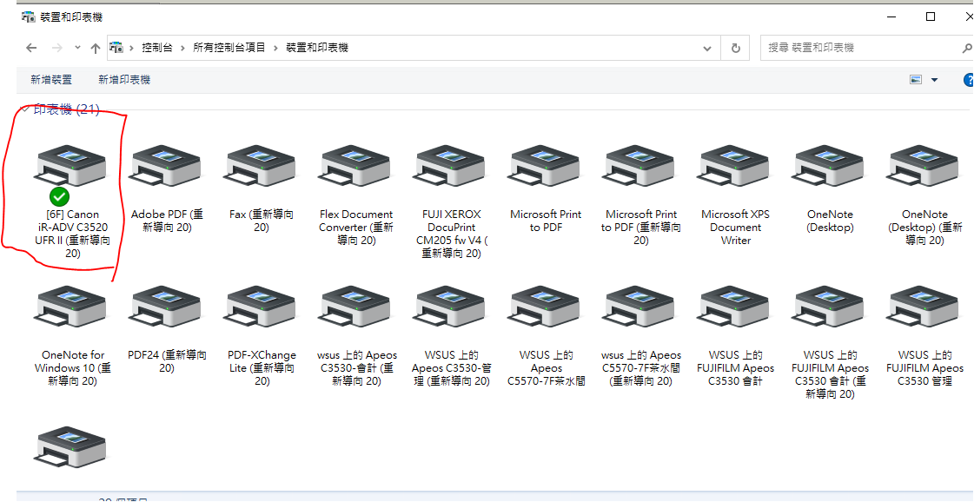Select the Fax printer icon
Viewport: 974px width, 502px height.
pyautogui.click(x=262, y=165)
